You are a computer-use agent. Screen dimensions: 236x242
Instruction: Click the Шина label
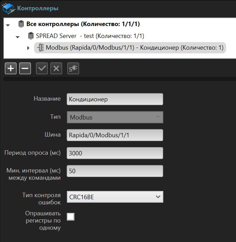[53, 135]
